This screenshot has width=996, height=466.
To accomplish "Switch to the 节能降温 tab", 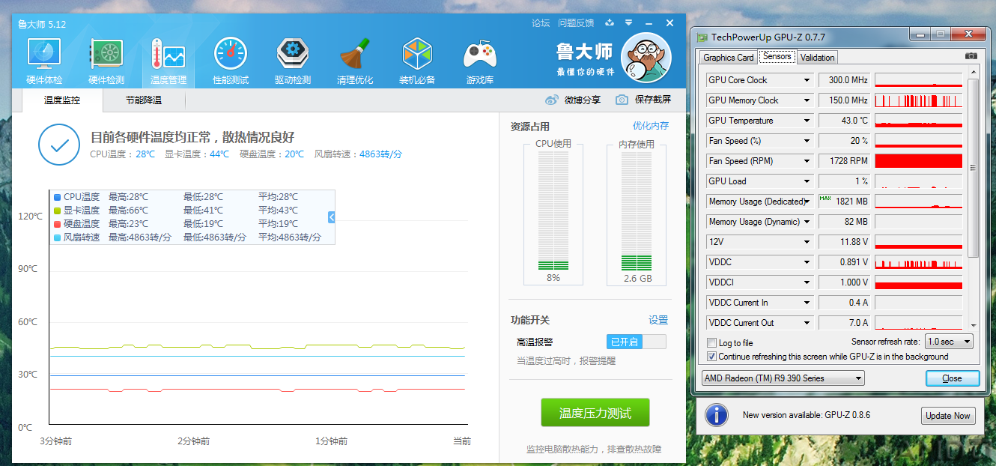I will [144, 100].
